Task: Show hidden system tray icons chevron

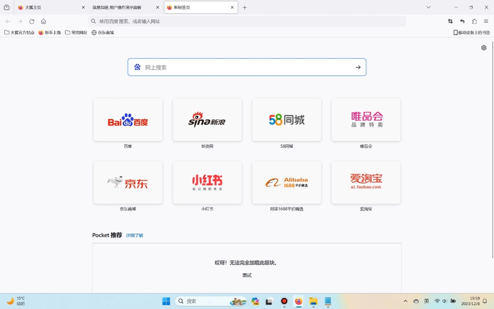Action: [405, 301]
